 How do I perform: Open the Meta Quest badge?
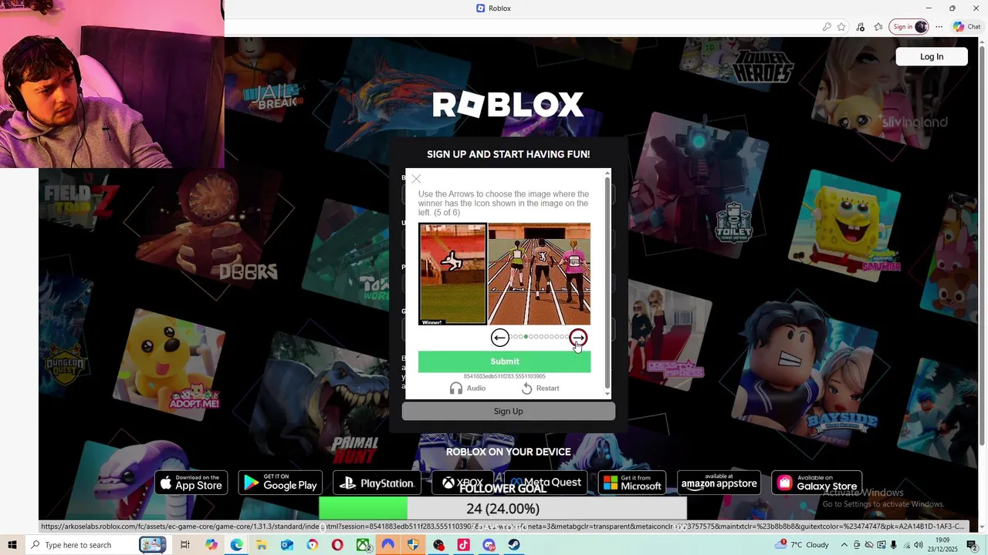[x=545, y=483]
